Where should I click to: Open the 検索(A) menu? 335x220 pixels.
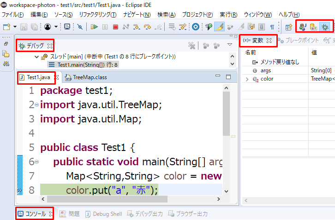167,14
